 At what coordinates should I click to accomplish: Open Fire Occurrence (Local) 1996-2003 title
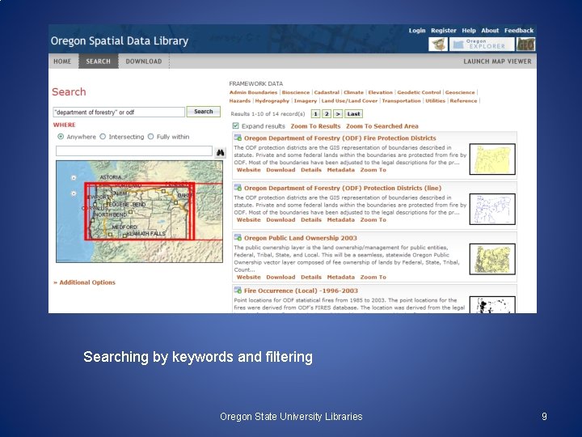pyautogui.click(x=301, y=291)
